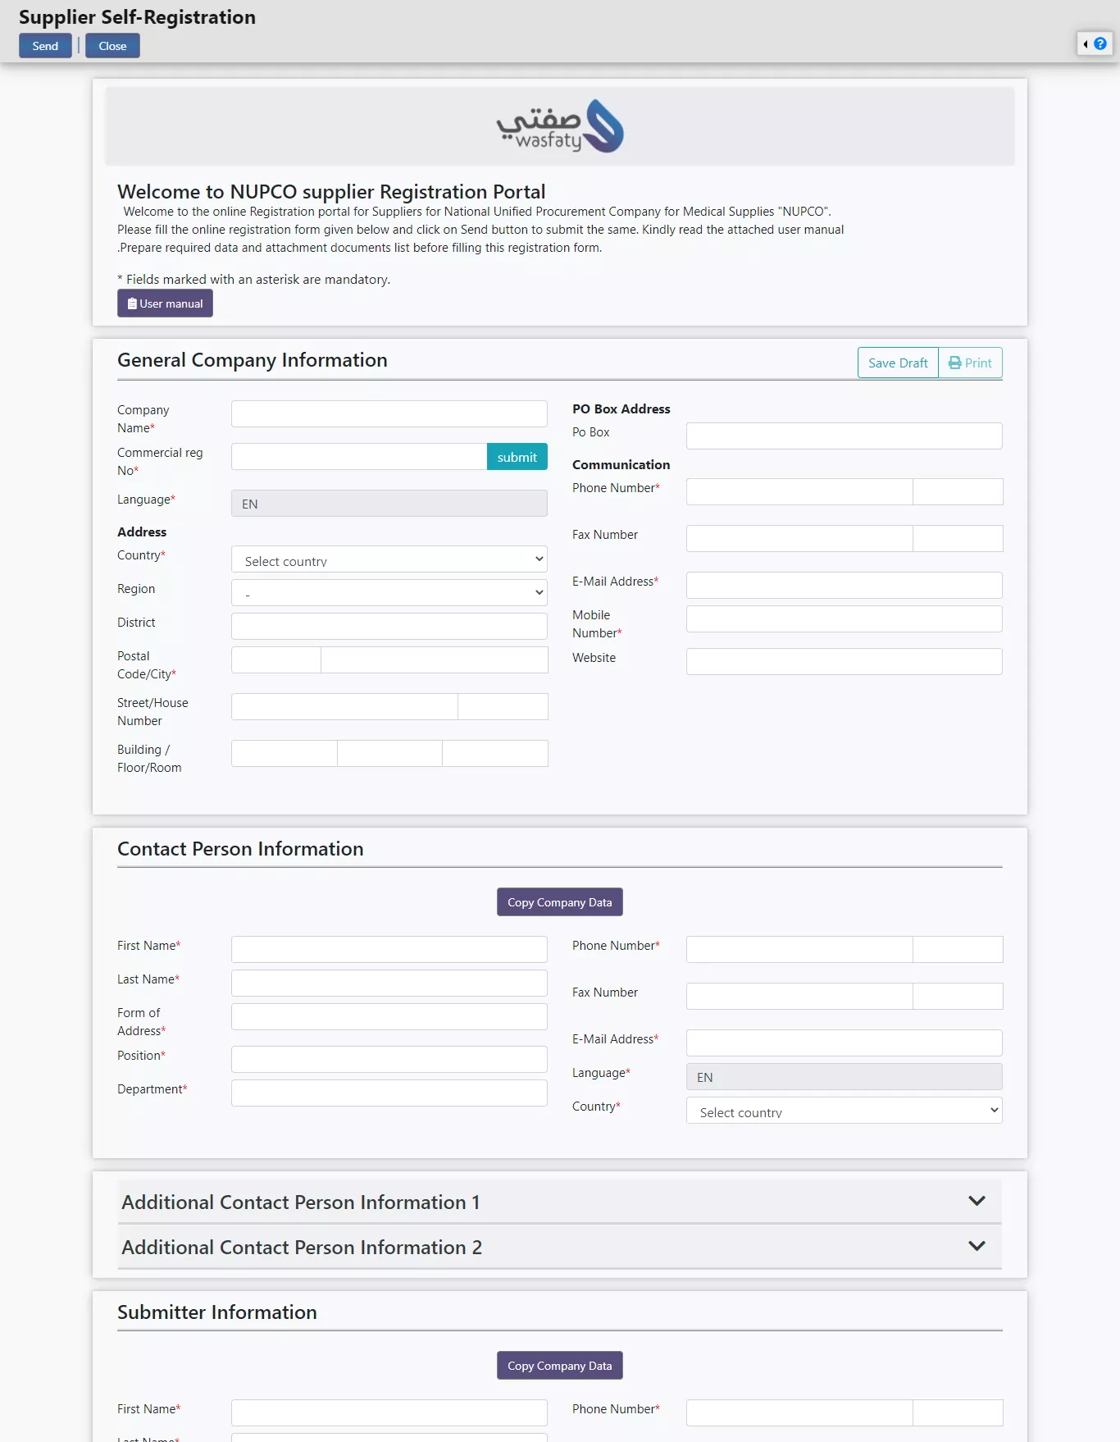
Task: Open contact person Country dropdown
Action: click(844, 1111)
